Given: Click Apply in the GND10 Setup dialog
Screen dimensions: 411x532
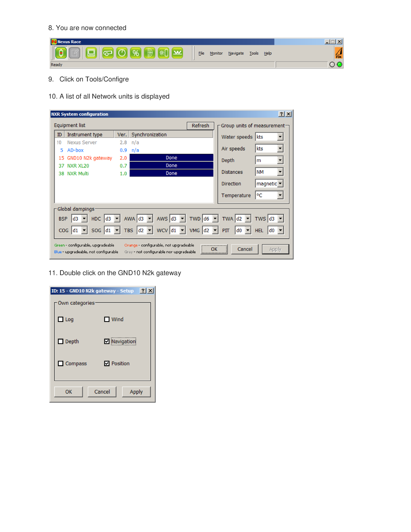Looking at the screenshot, I should [136, 391].
